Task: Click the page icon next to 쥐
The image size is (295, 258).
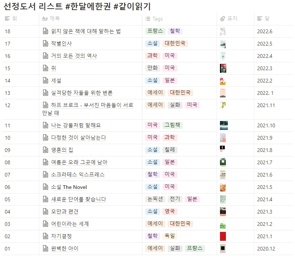Action: [45, 68]
